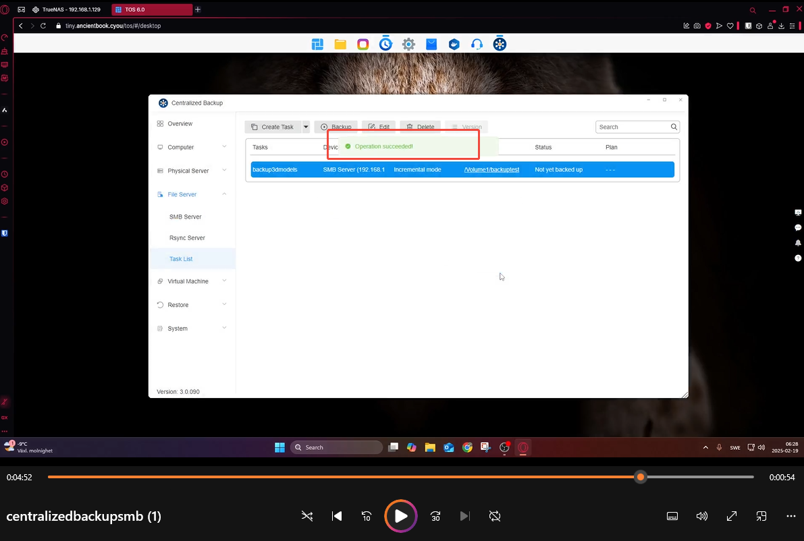
Task: Open OBS Studio from the taskbar
Action: (x=504, y=447)
